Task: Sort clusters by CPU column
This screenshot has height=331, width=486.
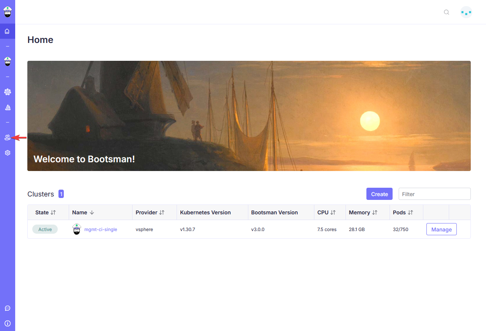Action: (x=333, y=212)
